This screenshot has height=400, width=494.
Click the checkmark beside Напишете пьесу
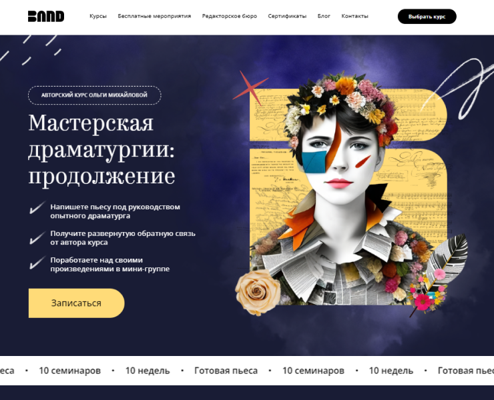37,208
